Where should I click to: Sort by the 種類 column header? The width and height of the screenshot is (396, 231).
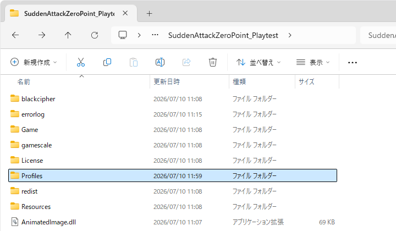coord(239,82)
